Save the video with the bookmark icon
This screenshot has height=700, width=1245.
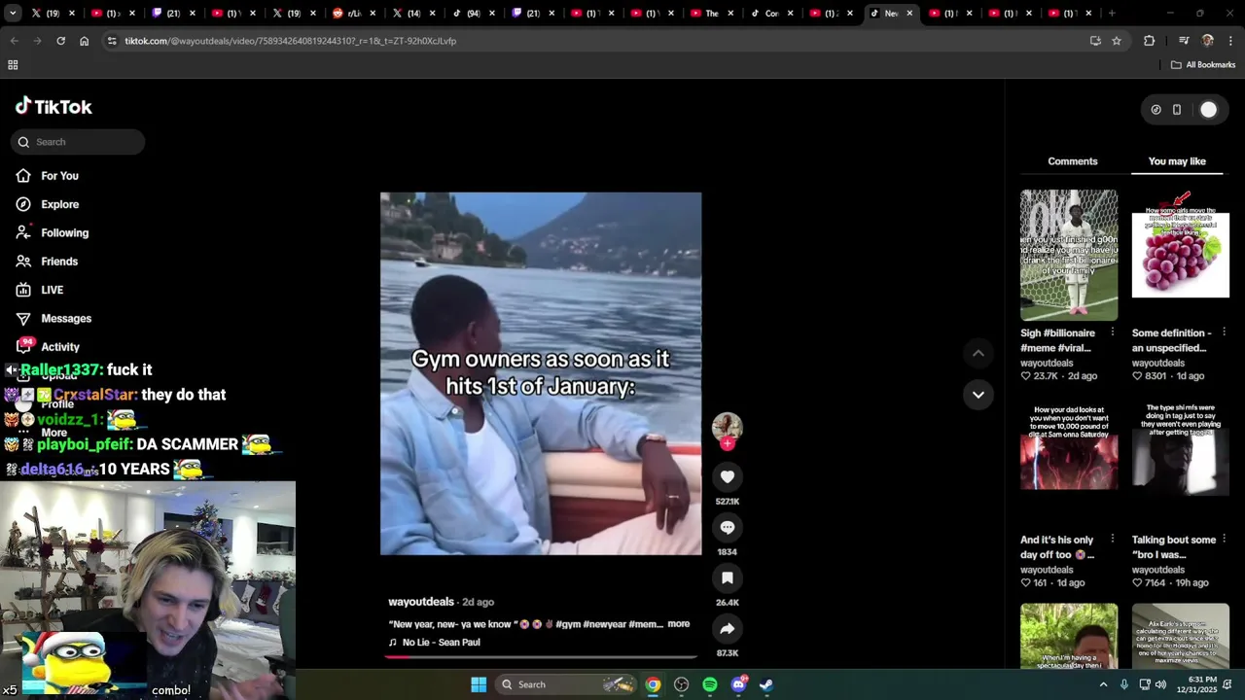click(727, 577)
